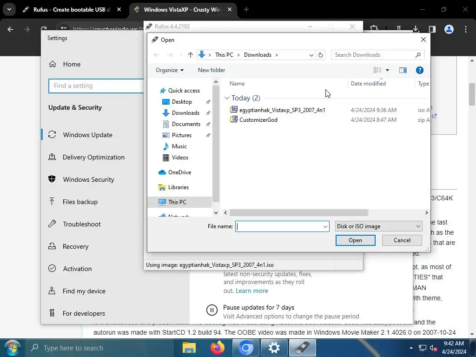
Task: Click Downloads in the address path
Action: (x=258, y=55)
